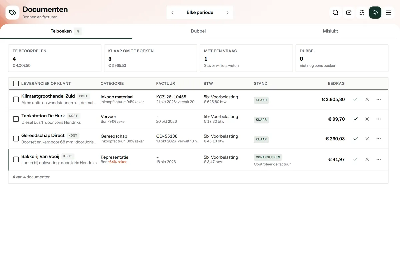Open more options for Tankstation De Hurk

[x=379, y=119]
